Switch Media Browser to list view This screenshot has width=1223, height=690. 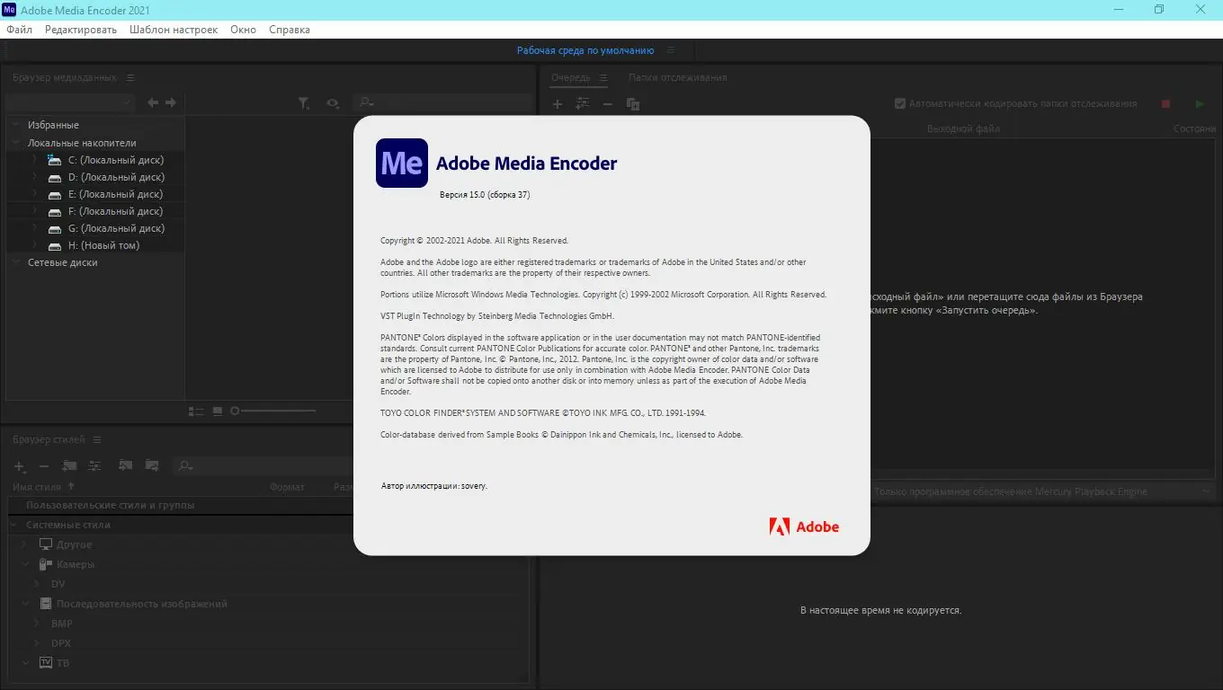click(x=196, y=411)
